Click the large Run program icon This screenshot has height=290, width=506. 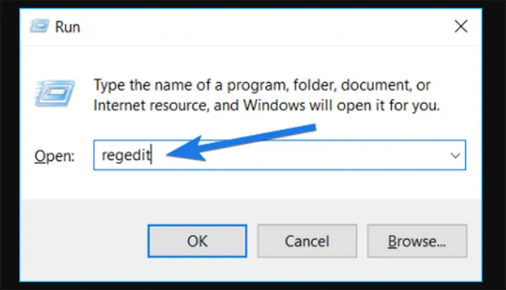pyautogui.click(x=55, y=93)
